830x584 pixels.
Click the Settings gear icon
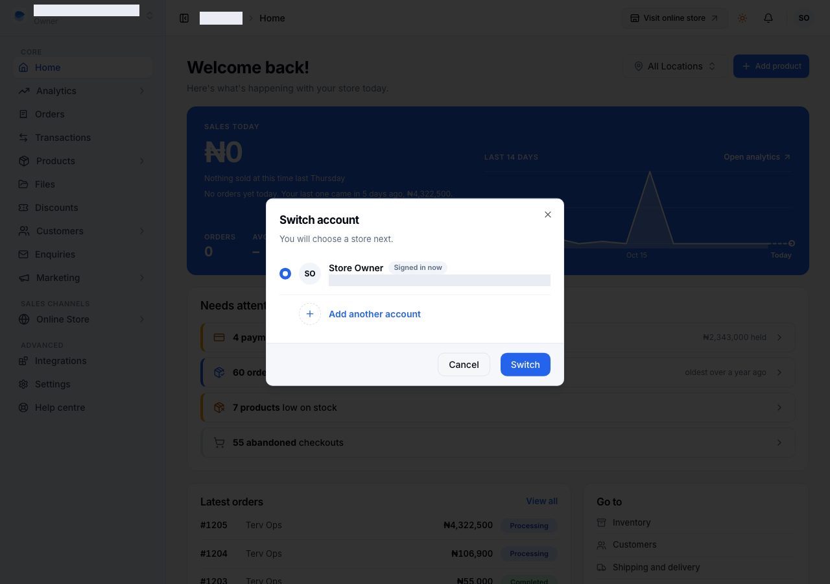(x=23, y=384)
